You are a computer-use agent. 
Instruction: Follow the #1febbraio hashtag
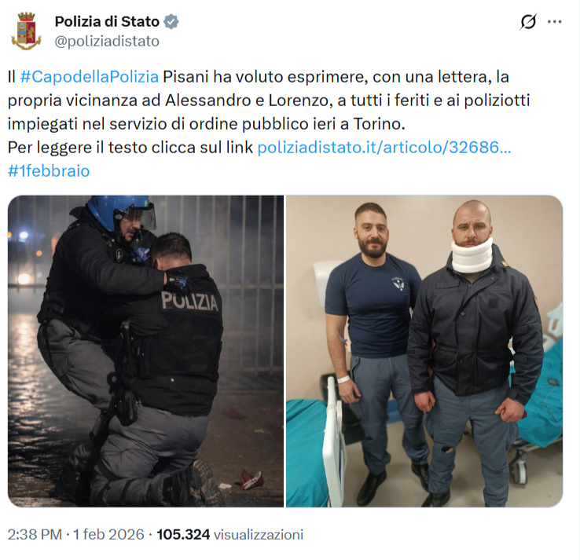49,171
